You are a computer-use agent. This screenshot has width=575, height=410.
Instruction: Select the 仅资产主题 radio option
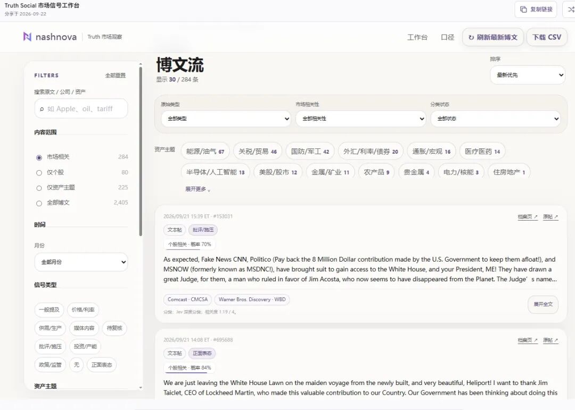tap(39, 188)
